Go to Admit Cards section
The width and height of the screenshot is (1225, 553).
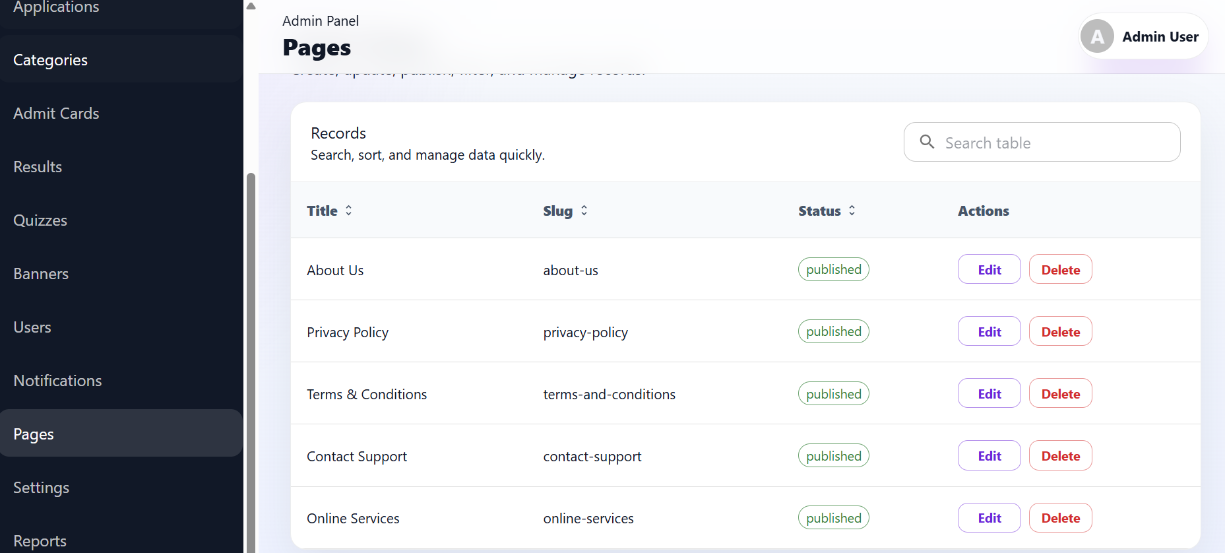pyautogui.click(x=121, y=113)
